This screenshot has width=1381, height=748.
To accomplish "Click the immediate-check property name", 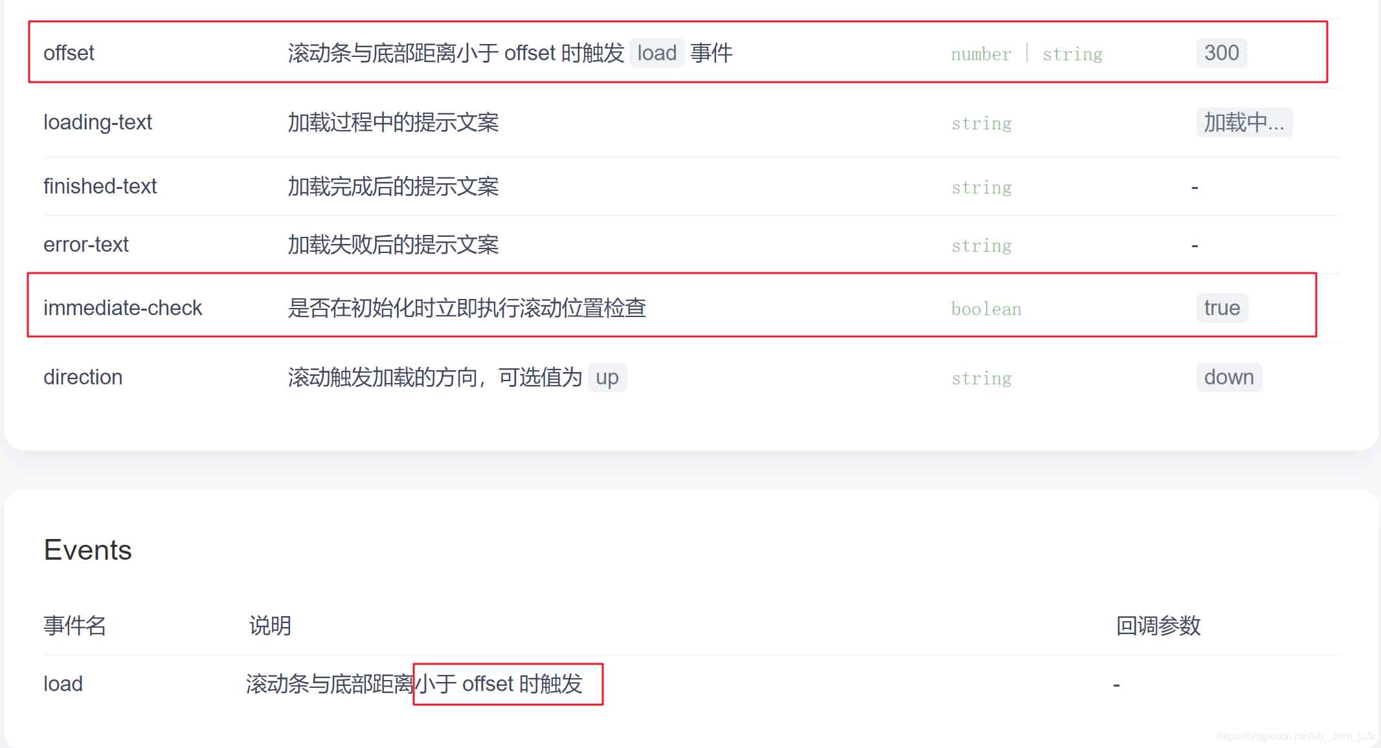I will click(x=122, y=307).
